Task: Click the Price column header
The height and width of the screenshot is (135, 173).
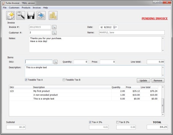Action: tap(133, 87)
